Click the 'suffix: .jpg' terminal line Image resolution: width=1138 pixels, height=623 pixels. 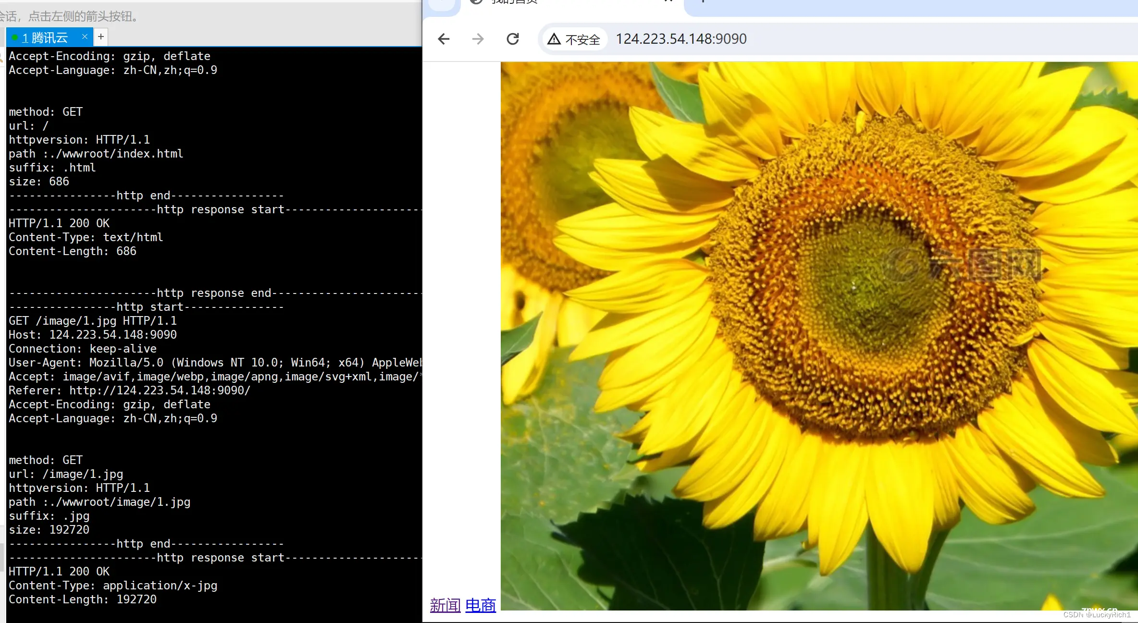tap(49, 516)
